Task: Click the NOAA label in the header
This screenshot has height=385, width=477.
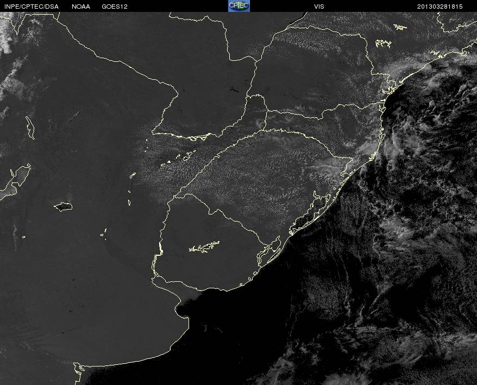Action: coord(81,7)
